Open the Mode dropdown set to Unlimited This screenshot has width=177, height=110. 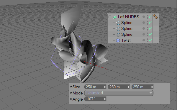tap(119, 93)
